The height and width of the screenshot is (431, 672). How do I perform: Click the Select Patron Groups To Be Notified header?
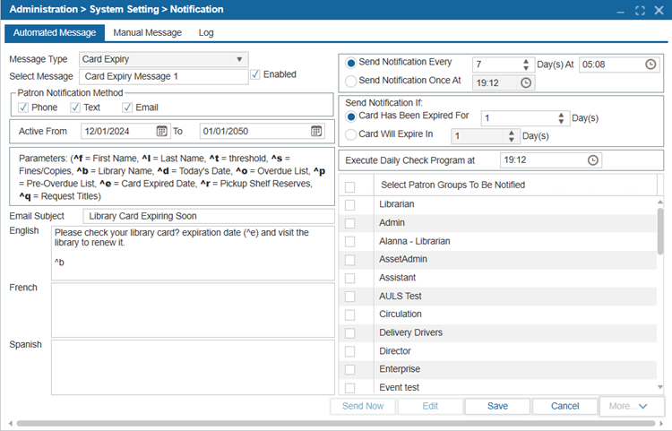453,185
